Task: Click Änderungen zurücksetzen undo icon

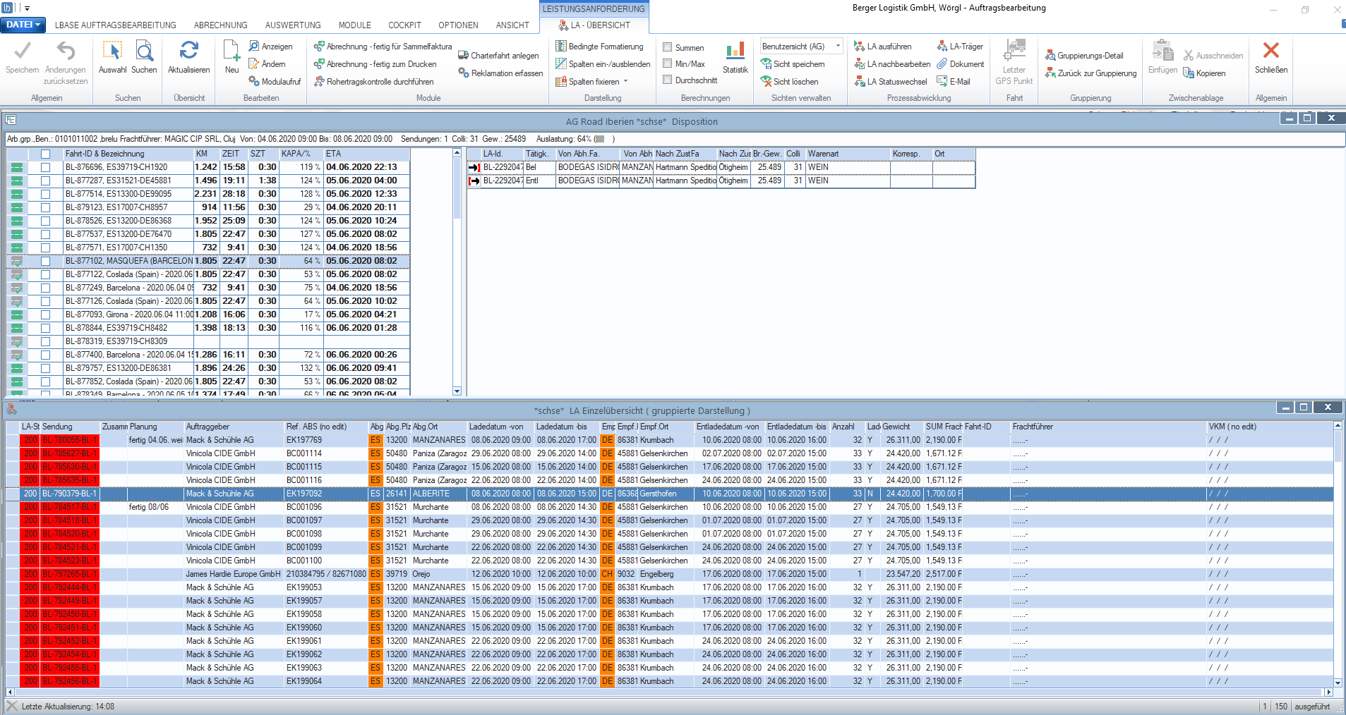Action: coord(66,51)
